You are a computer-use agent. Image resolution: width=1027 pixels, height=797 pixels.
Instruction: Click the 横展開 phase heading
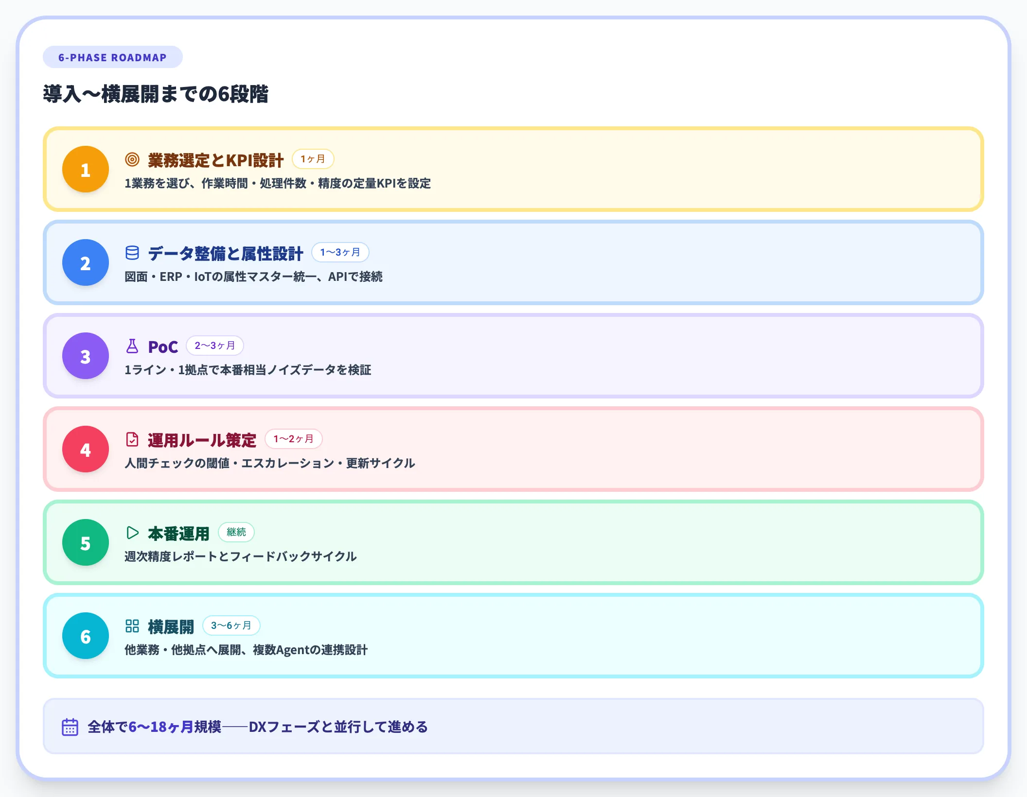click(171, 626)
